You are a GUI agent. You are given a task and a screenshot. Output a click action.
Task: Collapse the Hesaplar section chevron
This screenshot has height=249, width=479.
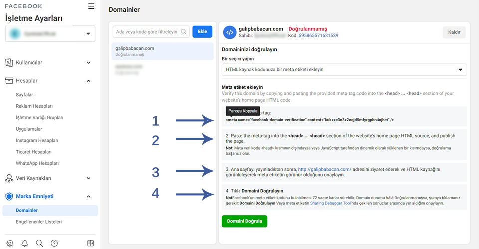[89, 81]
